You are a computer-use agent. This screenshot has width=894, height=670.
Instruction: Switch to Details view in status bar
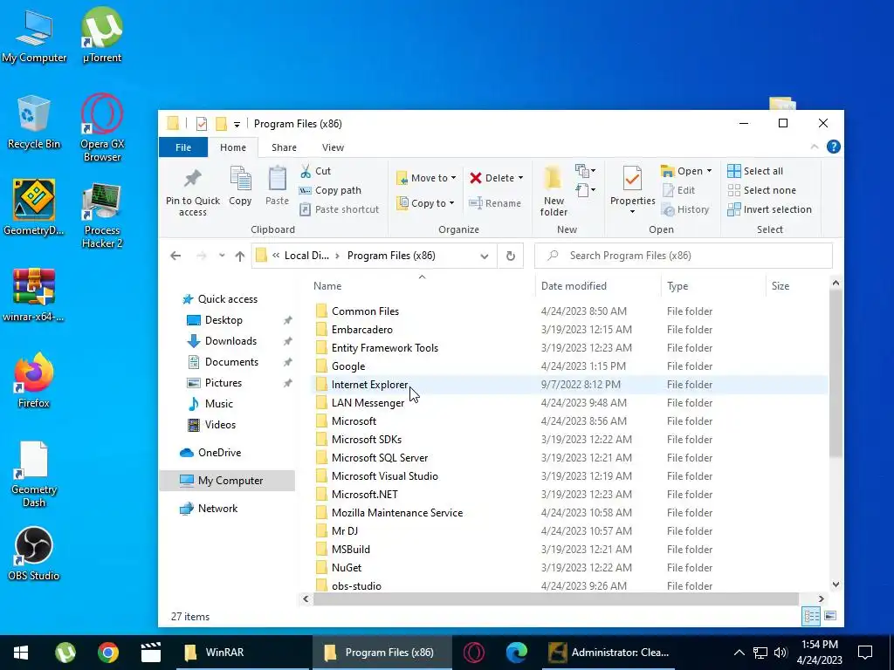[x=811, y=616]
